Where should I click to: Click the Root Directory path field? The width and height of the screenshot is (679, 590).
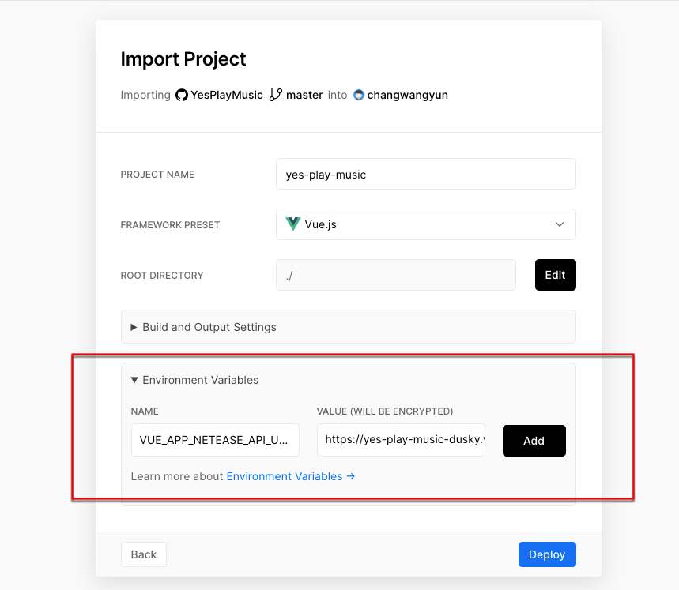tap(396, 275)
